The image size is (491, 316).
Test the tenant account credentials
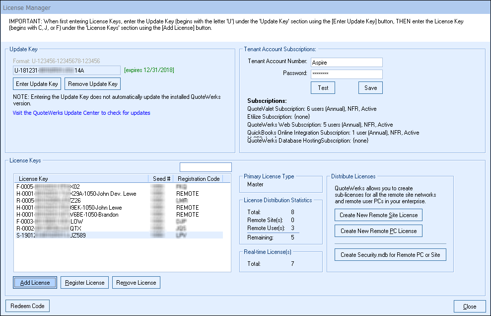tap(323, 88)
